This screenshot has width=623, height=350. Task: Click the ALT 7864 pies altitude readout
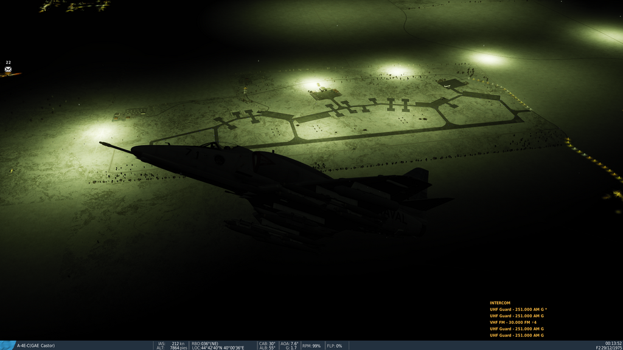[172, 348]
